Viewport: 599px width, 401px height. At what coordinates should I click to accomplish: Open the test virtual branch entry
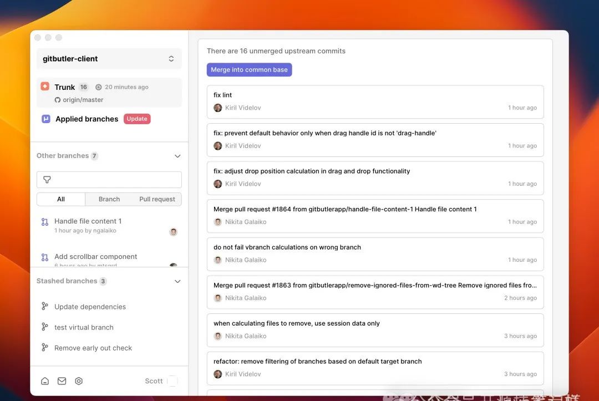(x=109, y=327)
